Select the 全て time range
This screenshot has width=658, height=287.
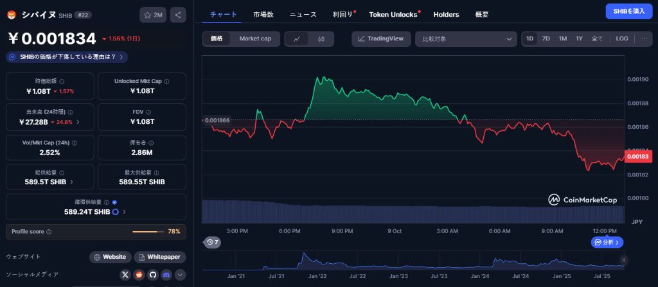tap(597, 39)
